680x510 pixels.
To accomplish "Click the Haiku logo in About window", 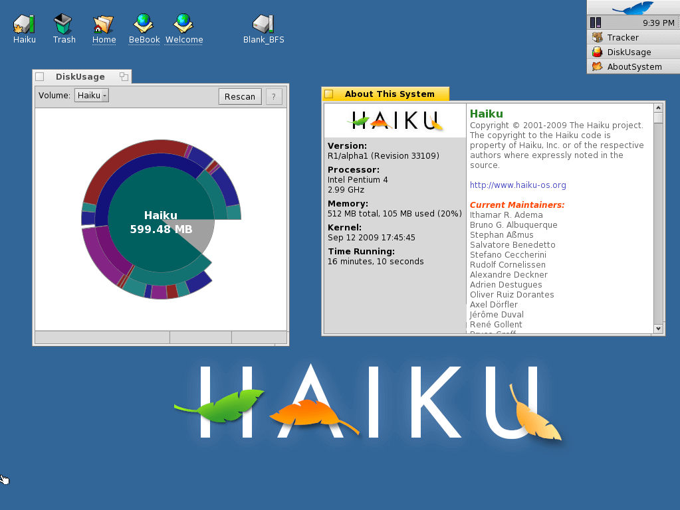I will [x=395, y=120].
